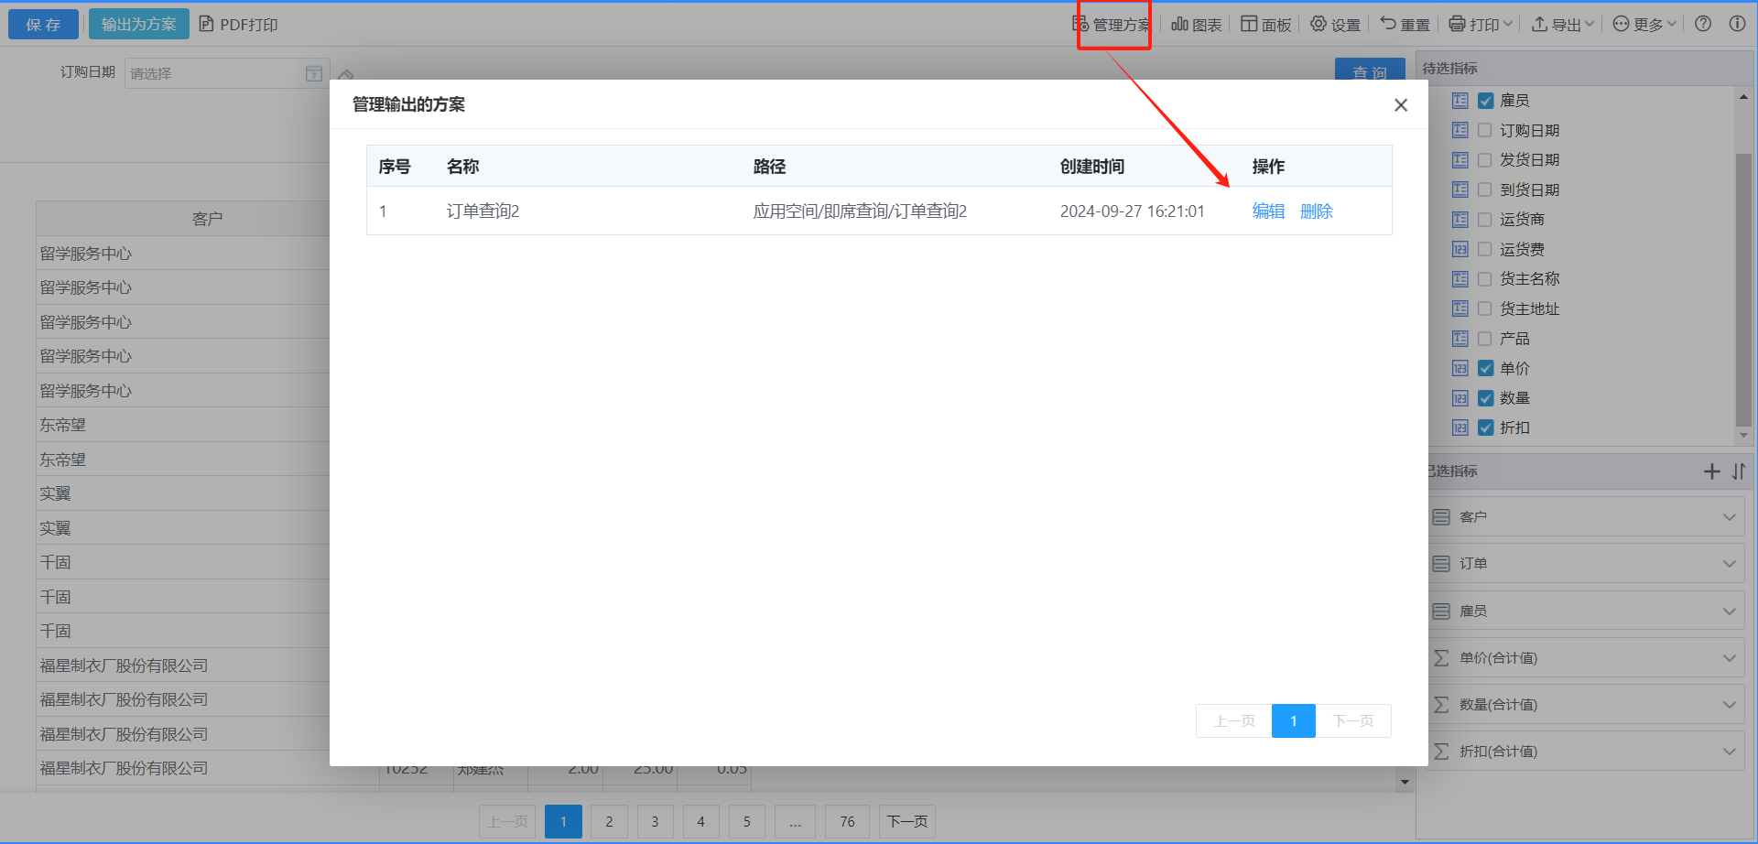Check the 订购日期 indicator checkbox
Viewport: 1758px width, 844px height.
click(x=1485, y=131)
